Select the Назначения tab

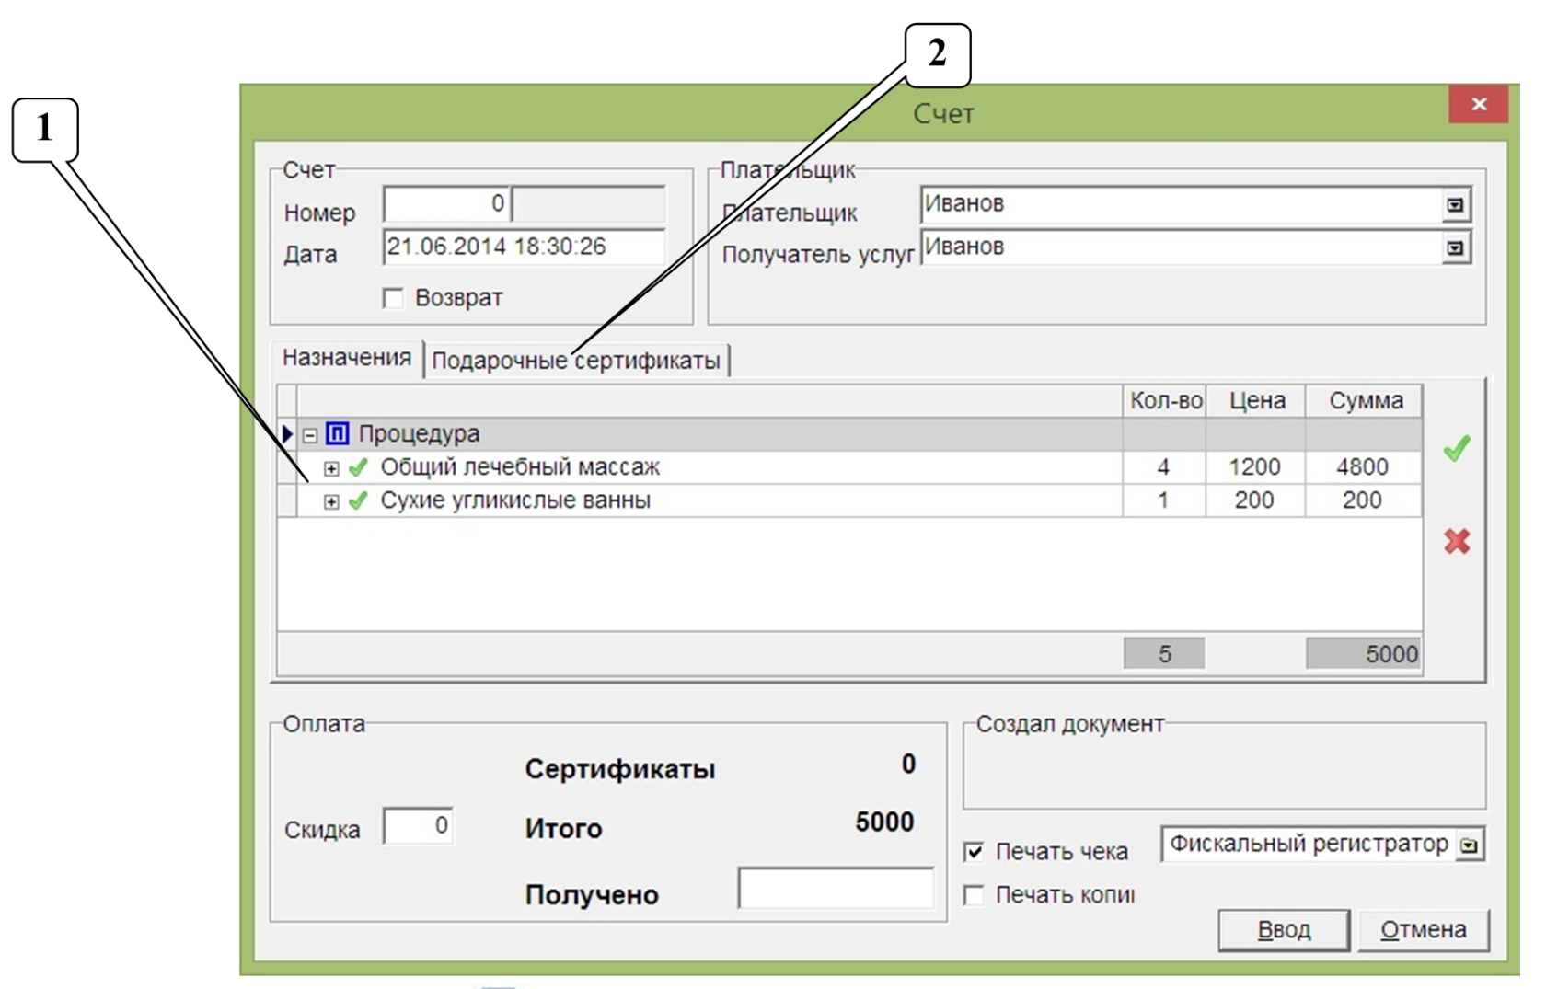(x=346, y=358)
